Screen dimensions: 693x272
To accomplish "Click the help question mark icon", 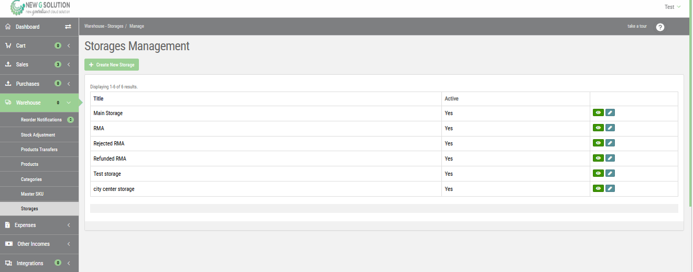I will [x=660, y=27].
